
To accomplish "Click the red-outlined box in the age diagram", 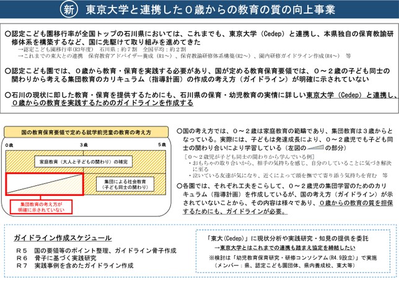I will [x=44, y=185].
